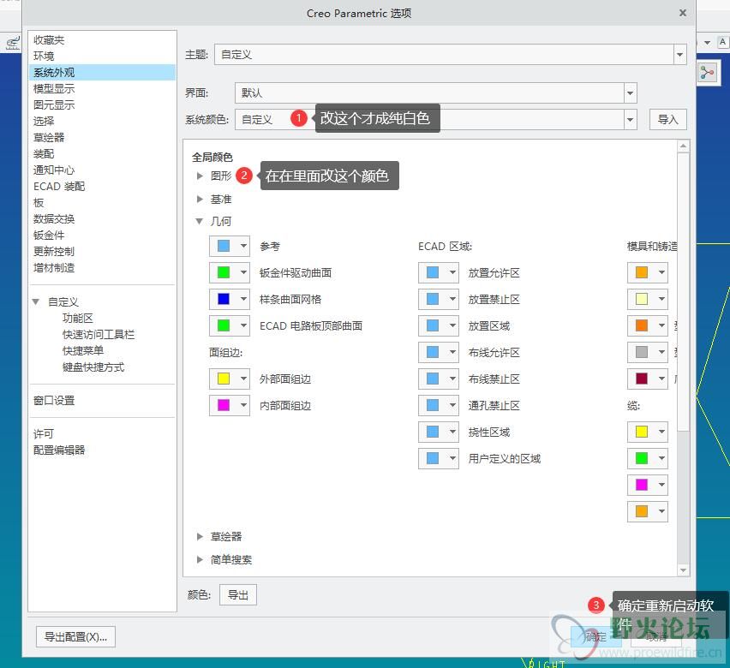Change pale yellow swatch under 模具和铸造

[642, 300]
